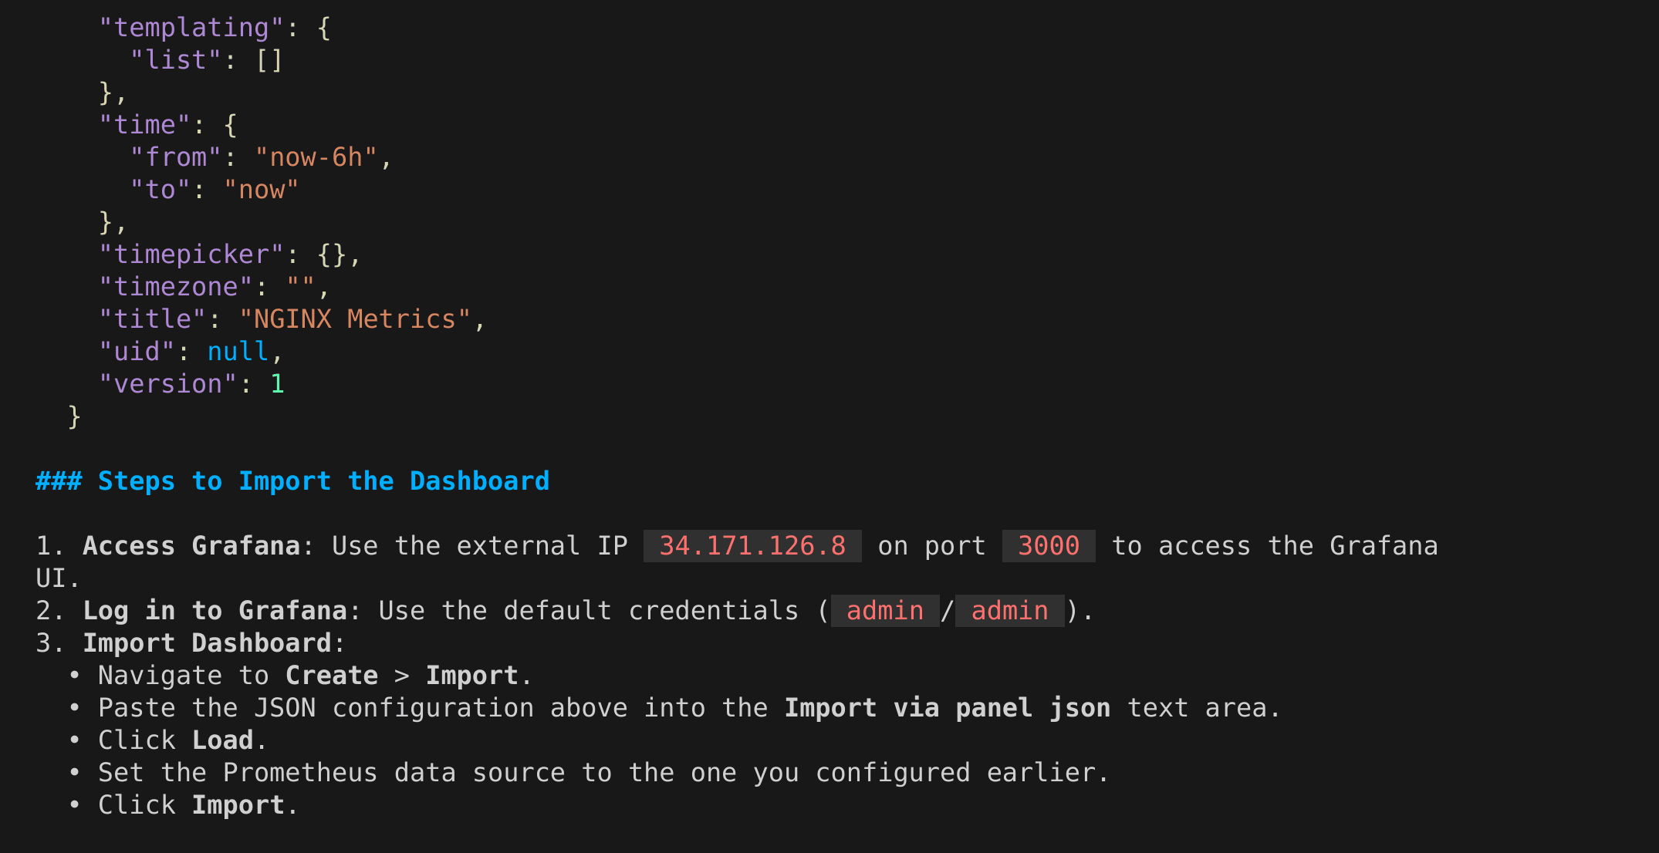The width and height of the screenshot is (1659, 853).
Task: Click the bold 'Load' word
Action: pos(222,740)
